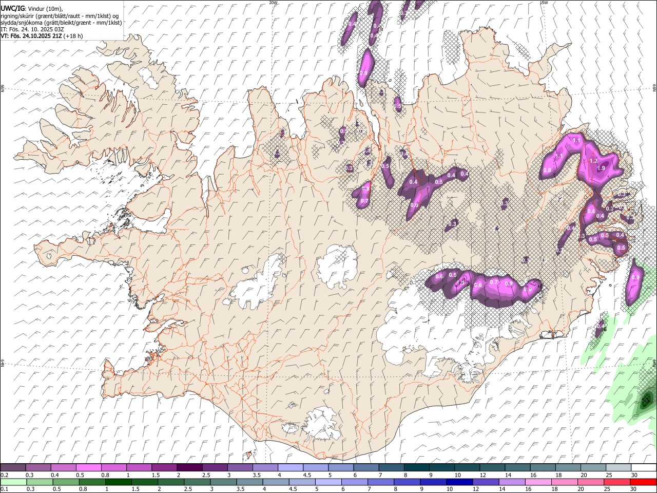Click the bright red rain swatch after 30

[x=644, y=482]
